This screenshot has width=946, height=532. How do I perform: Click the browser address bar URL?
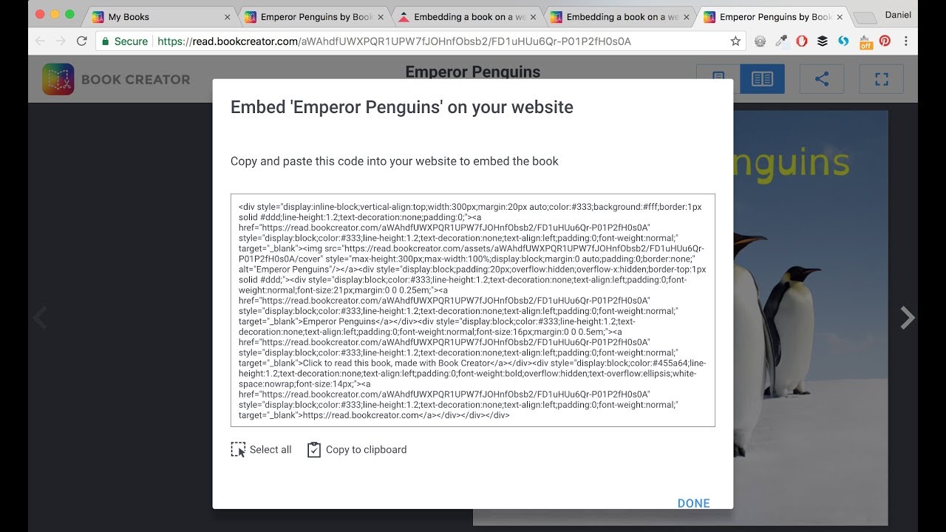tap(394, 41)
